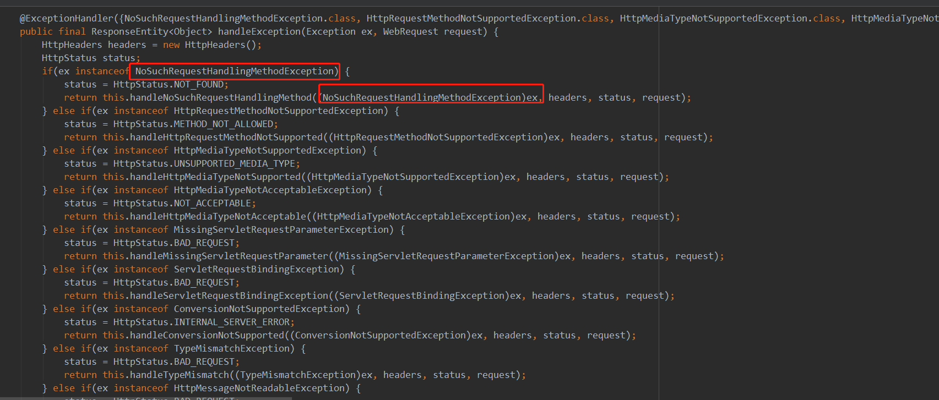Click HttpMediaTypeNotAcceptableException in else-if condition
Image resolution: width=939 pixels, height=400 pixels.
pos(270,190)
